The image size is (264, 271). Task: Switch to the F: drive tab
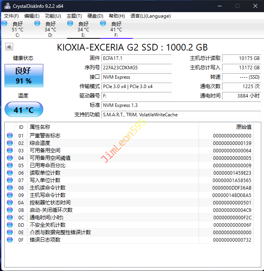point(116,29)
